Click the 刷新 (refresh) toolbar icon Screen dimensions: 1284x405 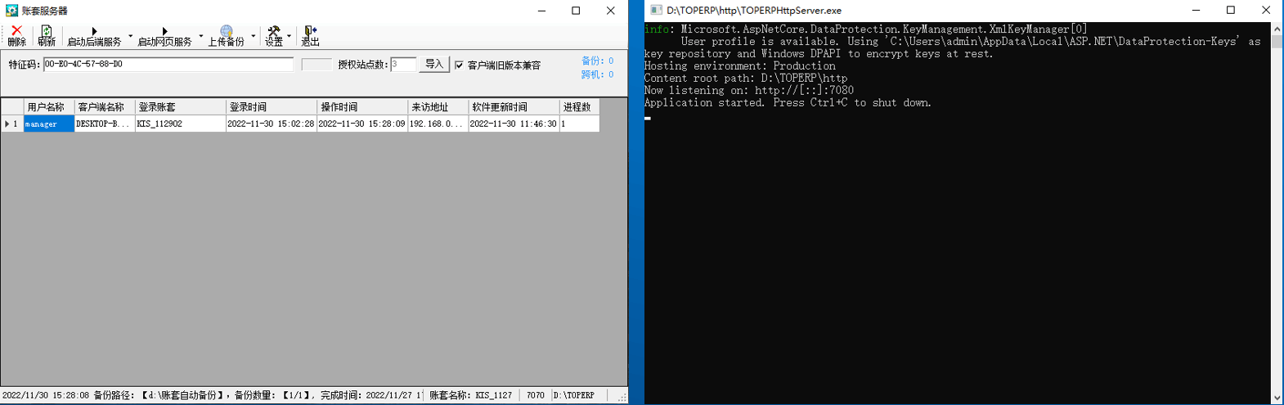tap(47, 35)
